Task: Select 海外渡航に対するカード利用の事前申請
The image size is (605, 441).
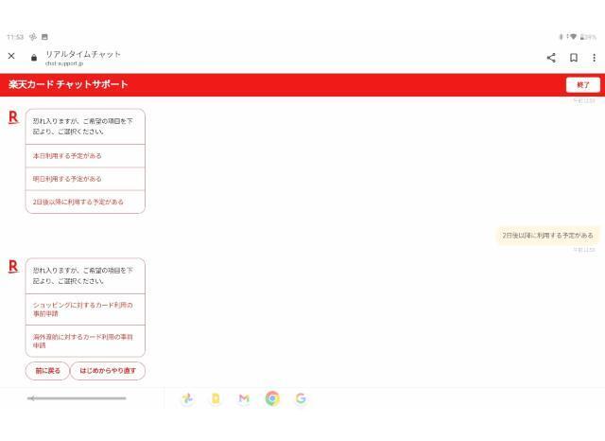Action: coord(85,341)
